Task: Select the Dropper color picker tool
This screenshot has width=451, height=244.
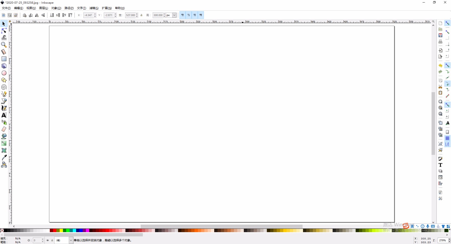Action: 4,158
